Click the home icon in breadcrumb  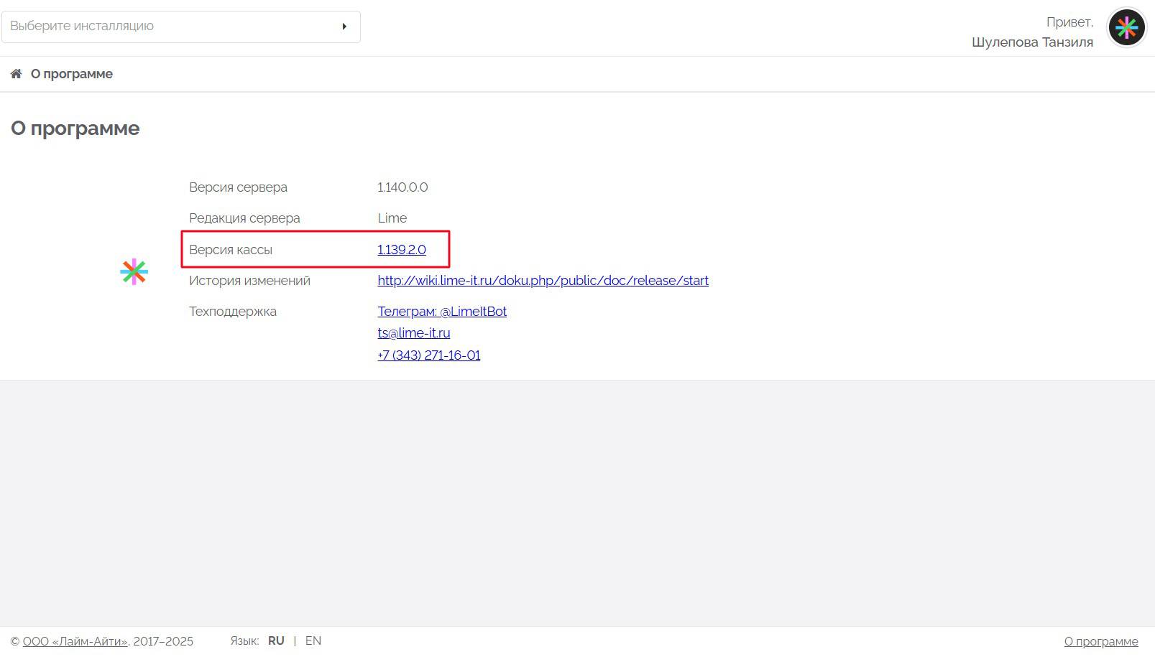pos(16,74)
